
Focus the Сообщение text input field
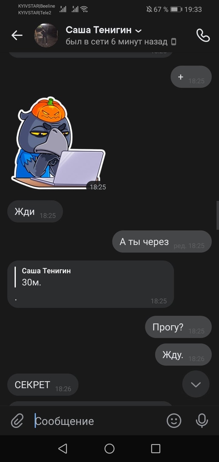tap(99, 421)
